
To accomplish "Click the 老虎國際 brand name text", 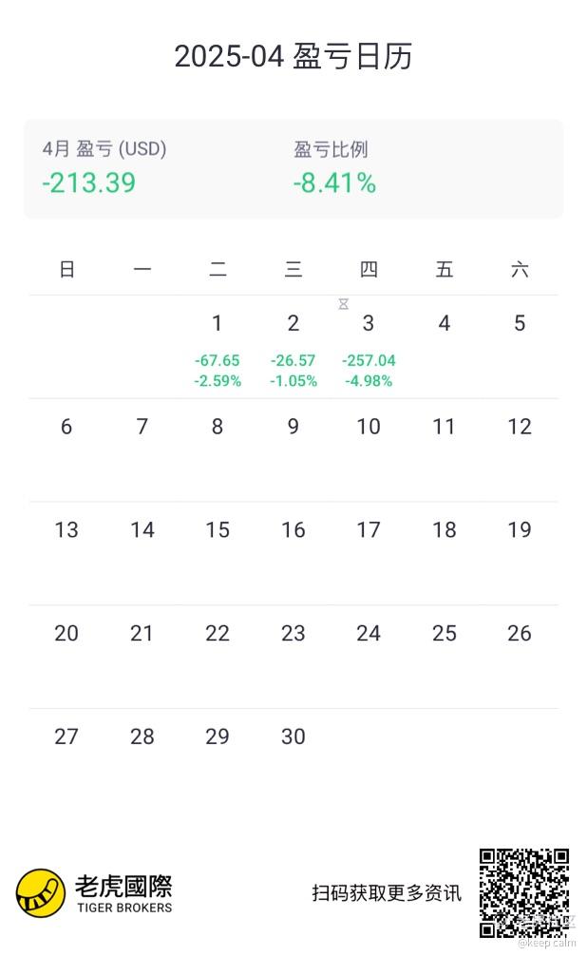I will click(123, 887).
